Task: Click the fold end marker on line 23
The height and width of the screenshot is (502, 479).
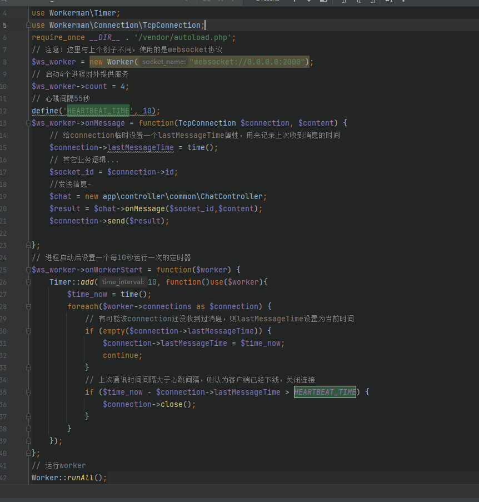Action: [x=28, y=245]
